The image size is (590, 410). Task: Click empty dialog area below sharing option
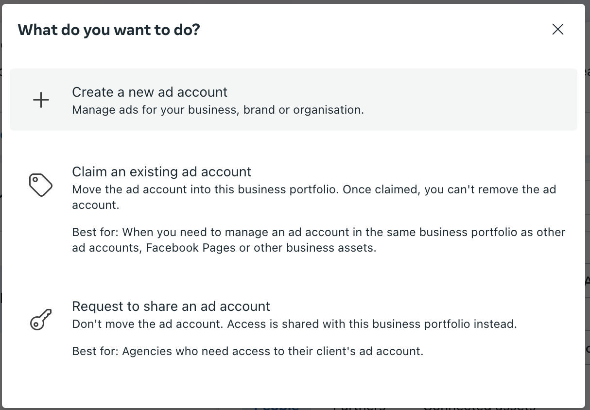[x=294, y=384]
